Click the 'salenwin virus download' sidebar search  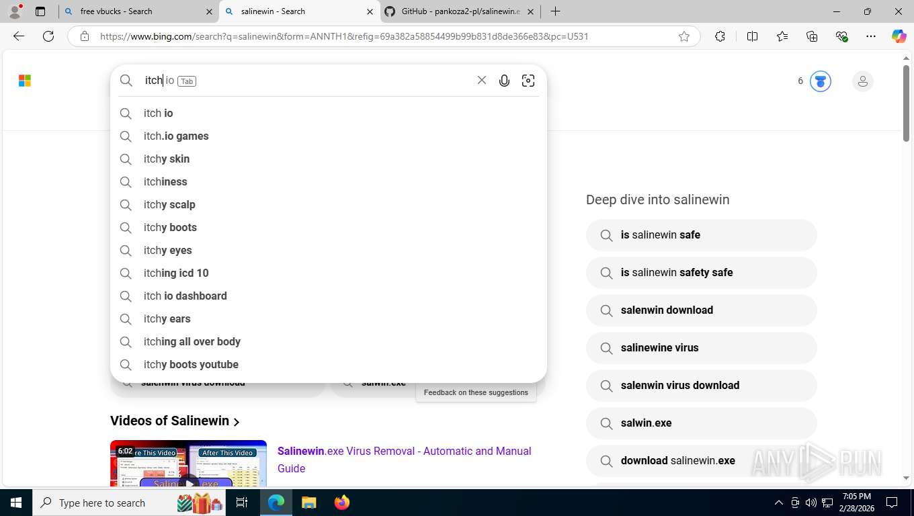[x=701, y=386]
